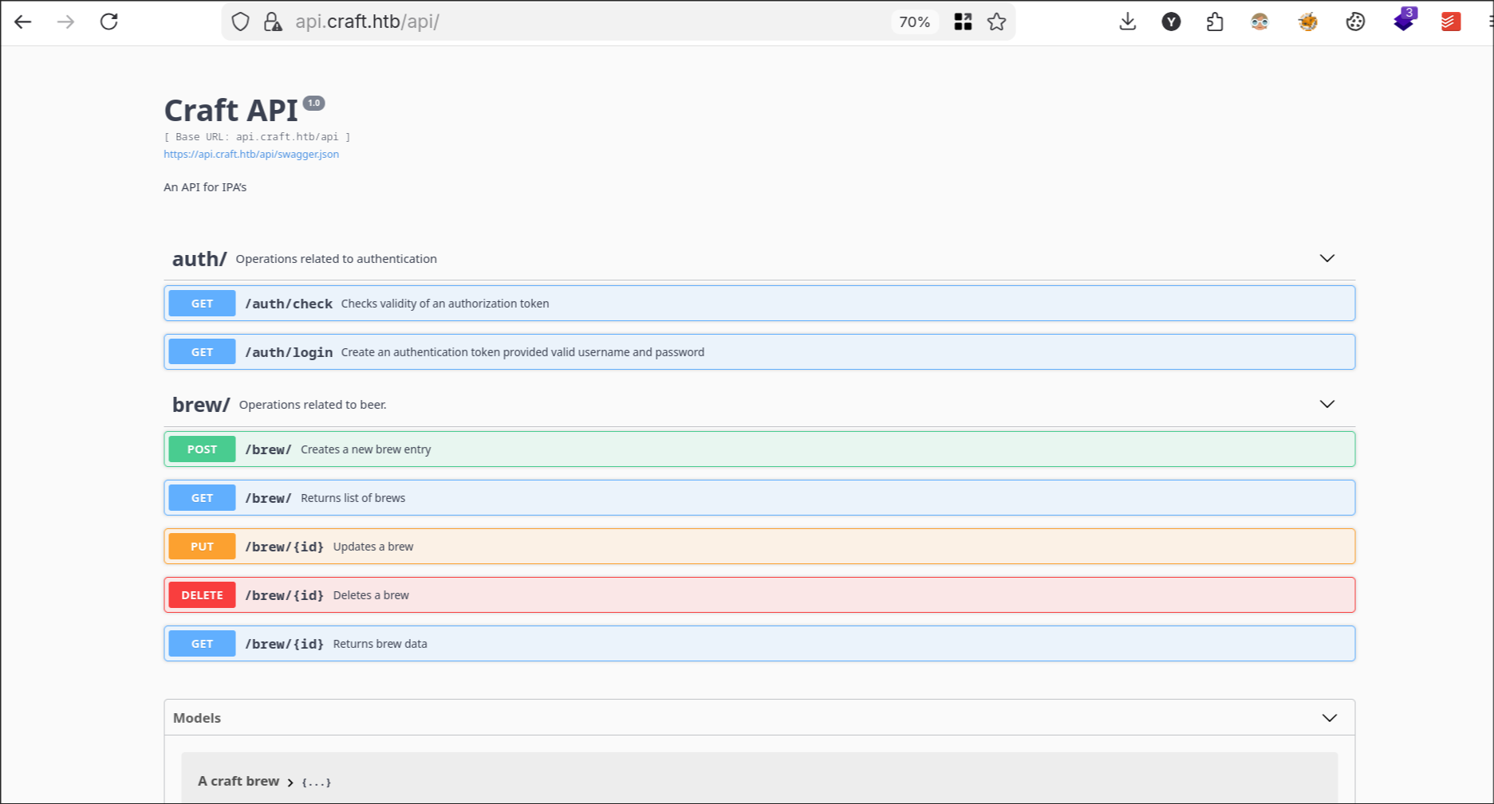Click the auth/ section heading
This screenshot has width=1494, height=804.
[x=199, y=259]
